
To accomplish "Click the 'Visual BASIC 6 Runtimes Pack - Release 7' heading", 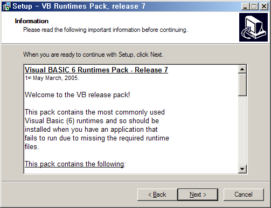I will 96,70.
